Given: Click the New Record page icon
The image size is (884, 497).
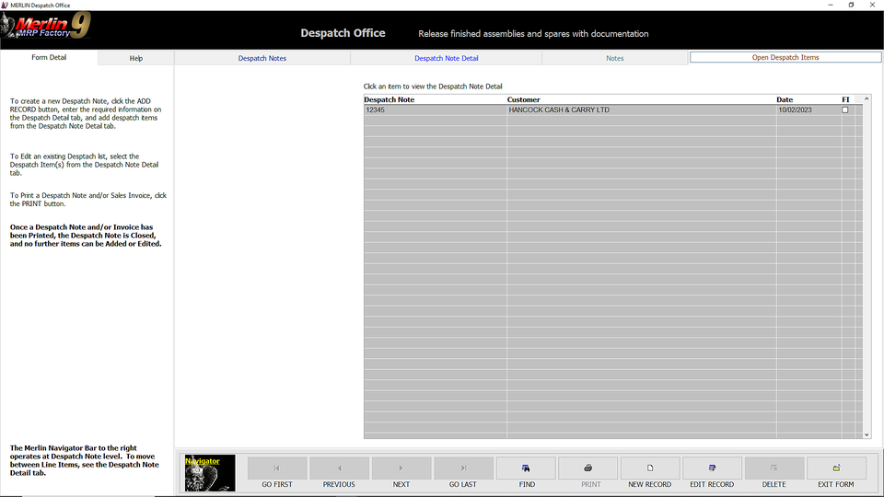Looking at the screenshot, I should [x=650, y=468].
